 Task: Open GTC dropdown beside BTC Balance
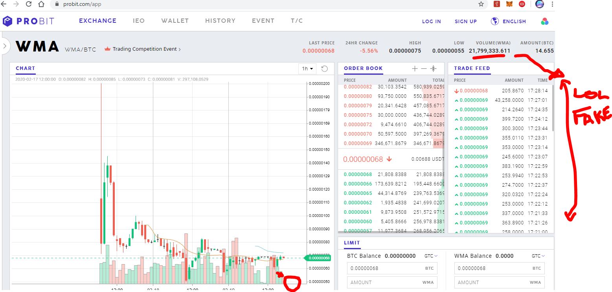(x=431, y=256)
